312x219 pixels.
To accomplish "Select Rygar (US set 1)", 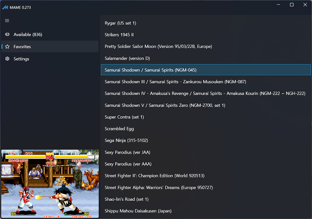I will (206, 23).
